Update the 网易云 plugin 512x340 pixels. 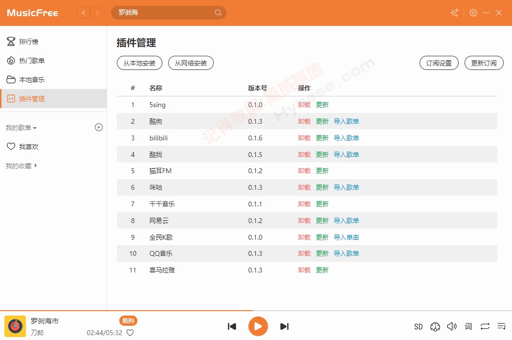coord(322,221)
